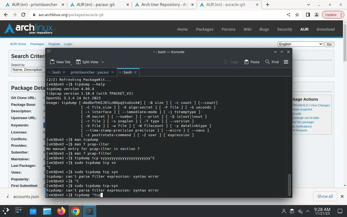Click Paste in Konsole toolbar

click(x=252, y=62)
